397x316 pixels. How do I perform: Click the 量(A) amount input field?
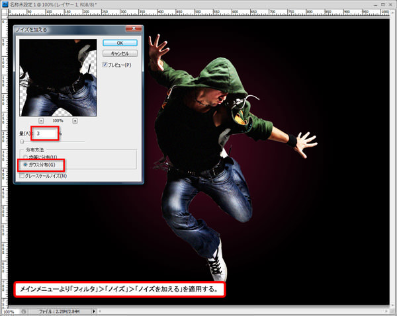(x=45, y=134)
